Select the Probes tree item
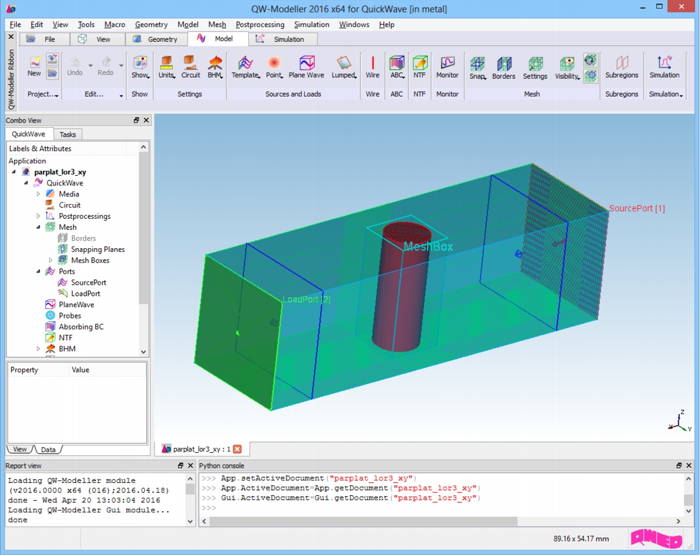700x556 pixels. (x=70, y=315)
